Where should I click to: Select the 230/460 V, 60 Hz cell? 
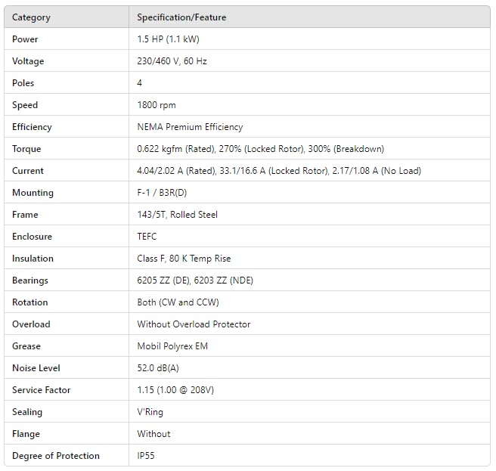click(172, 61)
